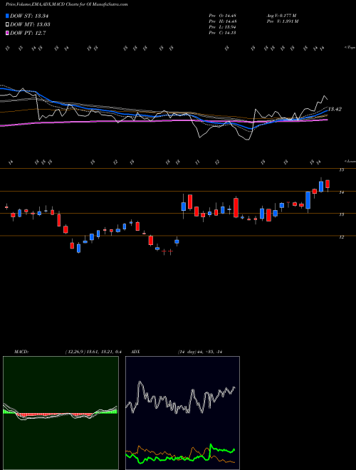
Task: Select the 'DOW PT: 12.7' legend text
Action: coord(28,33)
